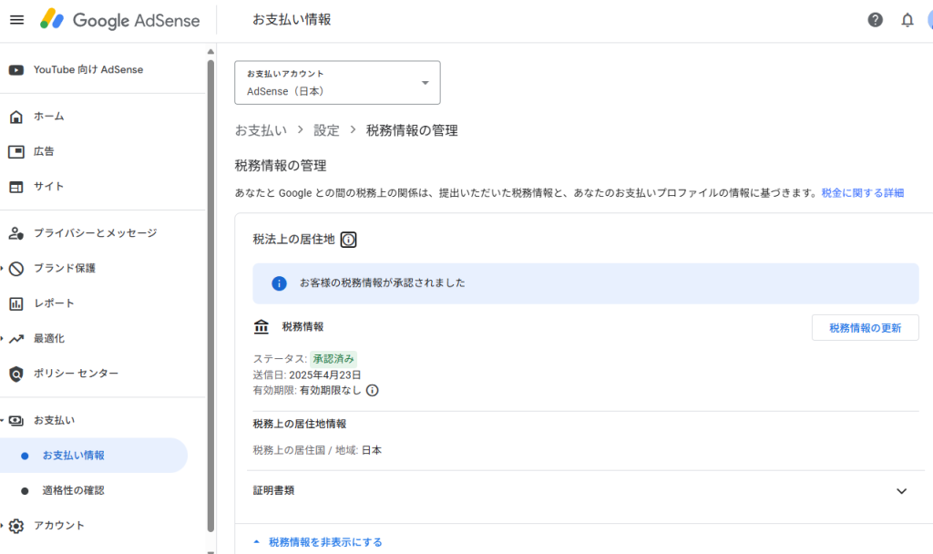Select 適格性の確認 submenu item

[x=73, y=491]
